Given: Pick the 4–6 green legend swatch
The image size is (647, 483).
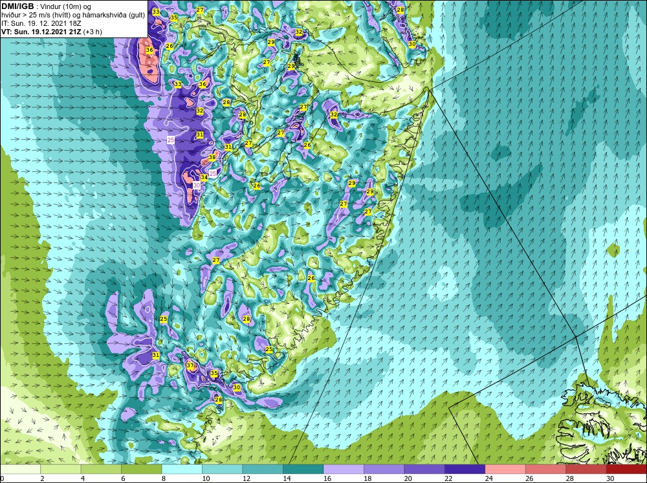Looking at the screenshot, I should tap(101, 469).
